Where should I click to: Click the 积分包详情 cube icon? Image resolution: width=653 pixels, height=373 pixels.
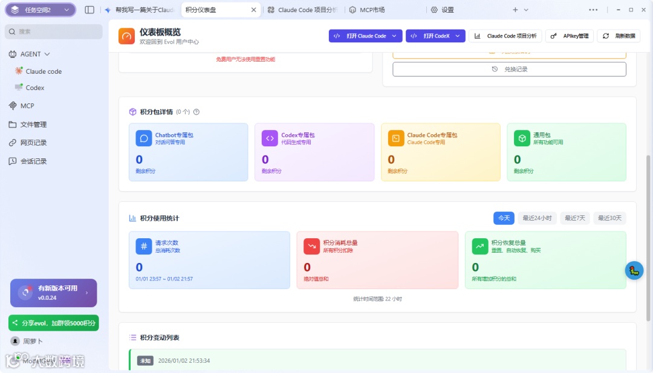[x=133, y=112]
